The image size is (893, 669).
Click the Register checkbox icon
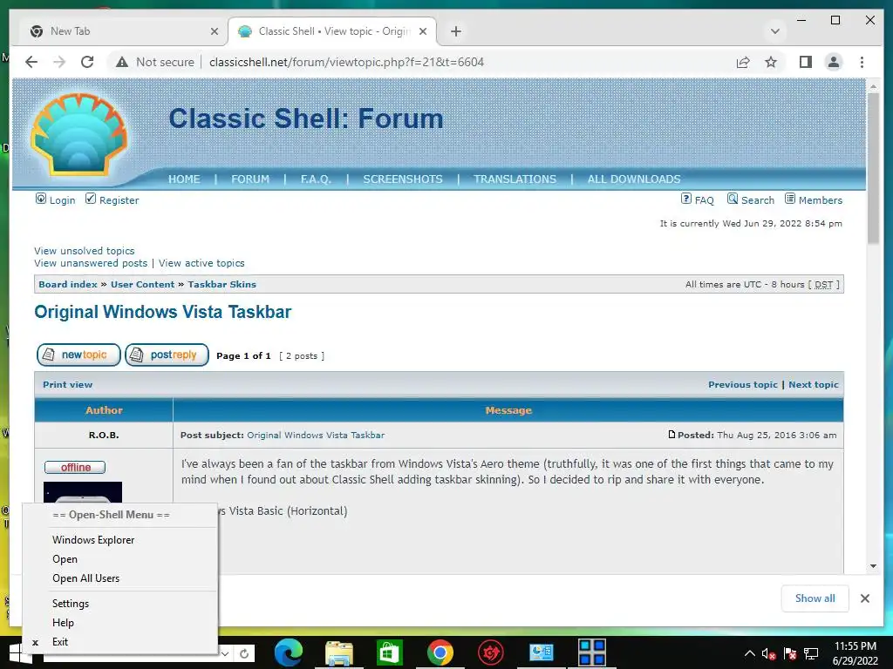click(x=90, y=199)
